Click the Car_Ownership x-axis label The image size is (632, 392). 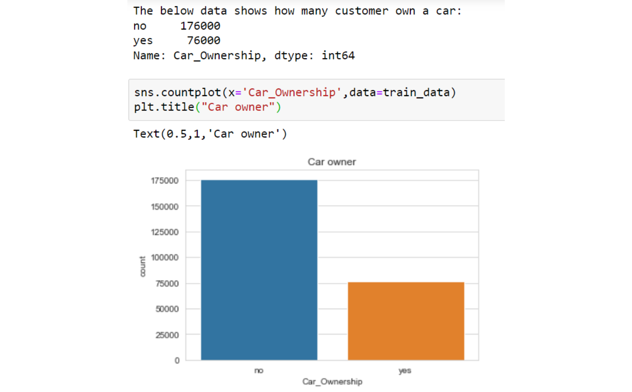pyautogui.click(x=332, y=381)
